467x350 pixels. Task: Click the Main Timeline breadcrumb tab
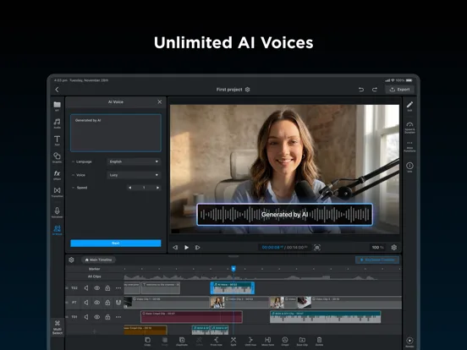click(x=98, y=260)
